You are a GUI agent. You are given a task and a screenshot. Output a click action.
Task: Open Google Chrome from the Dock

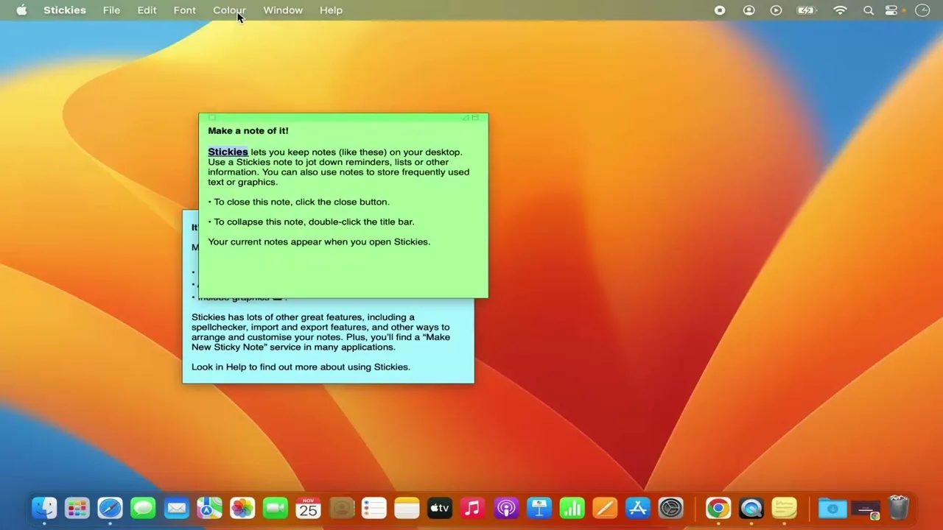coord(718,508)
